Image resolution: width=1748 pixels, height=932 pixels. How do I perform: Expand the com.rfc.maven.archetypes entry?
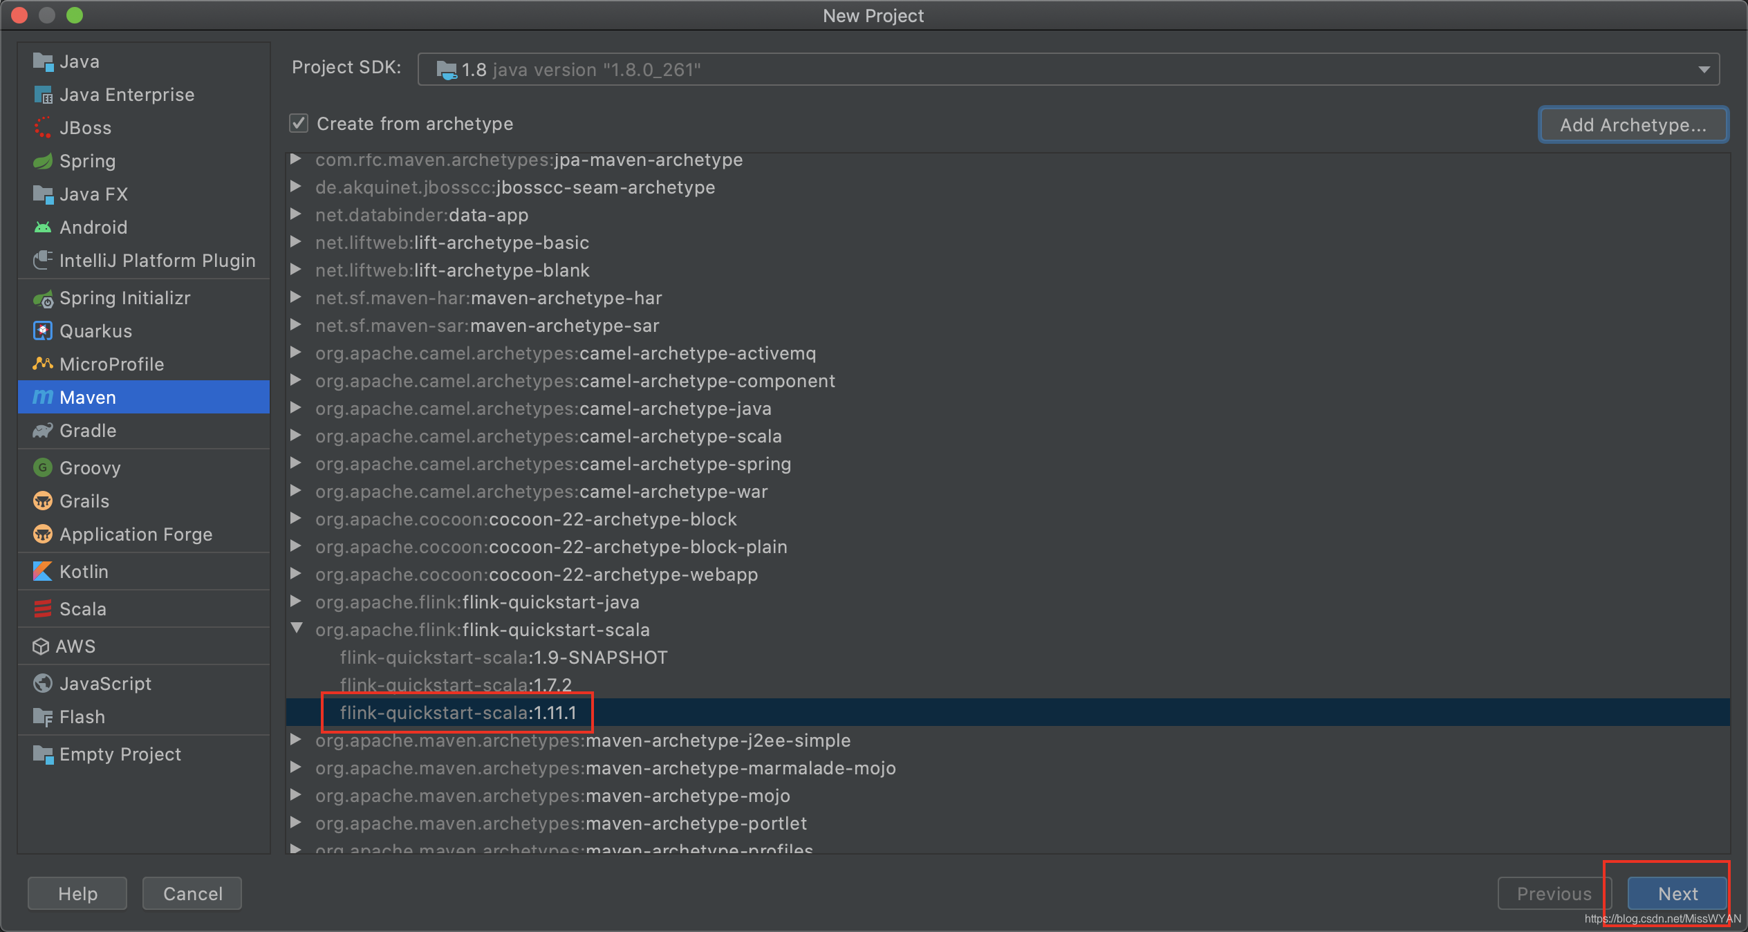(297, 160)
